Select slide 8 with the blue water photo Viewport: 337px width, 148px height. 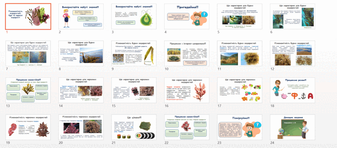81,53
